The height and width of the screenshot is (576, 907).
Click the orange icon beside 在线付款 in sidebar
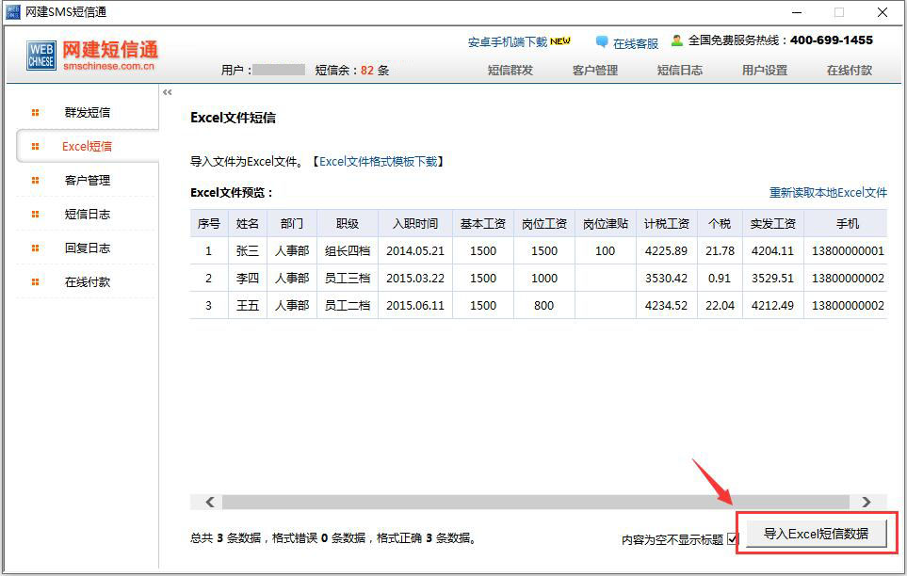36,282
